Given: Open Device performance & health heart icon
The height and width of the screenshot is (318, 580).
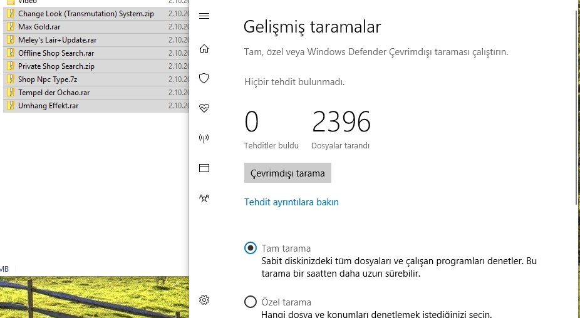Looking at the screenshot, I should [204, 108].
